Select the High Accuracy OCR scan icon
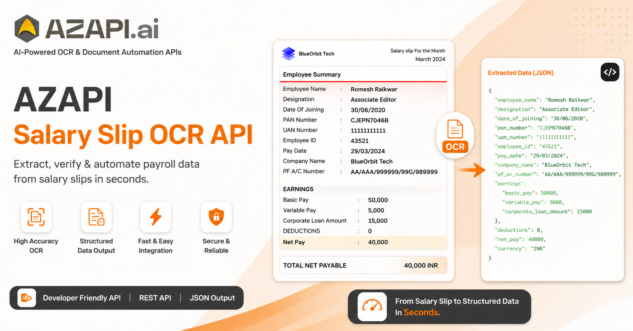 click(36, 217)
